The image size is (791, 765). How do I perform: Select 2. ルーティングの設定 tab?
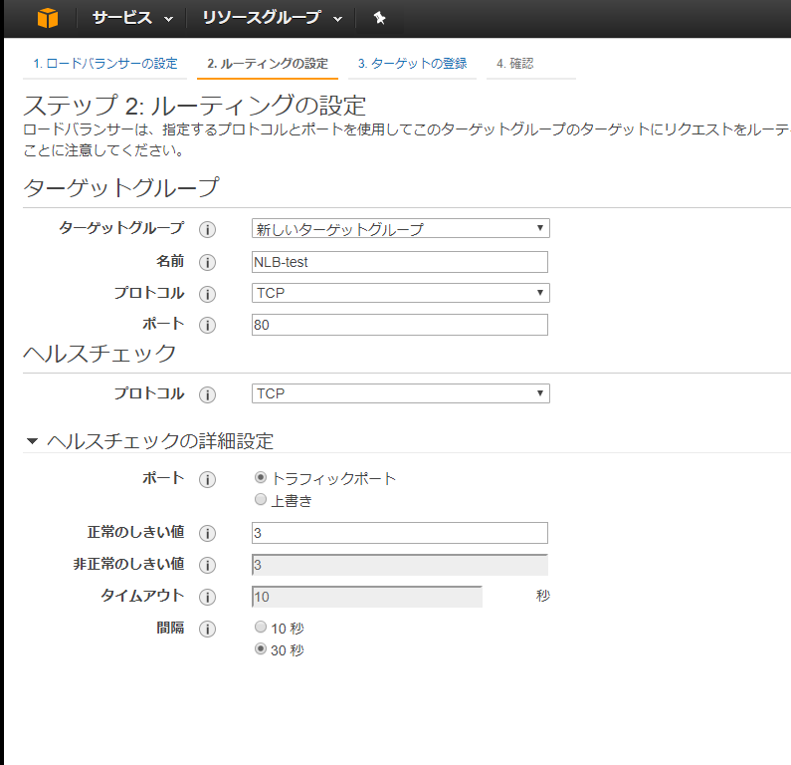tap(268, 64)
